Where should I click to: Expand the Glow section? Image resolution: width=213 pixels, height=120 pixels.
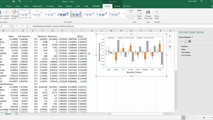click(x=183, y=49)
